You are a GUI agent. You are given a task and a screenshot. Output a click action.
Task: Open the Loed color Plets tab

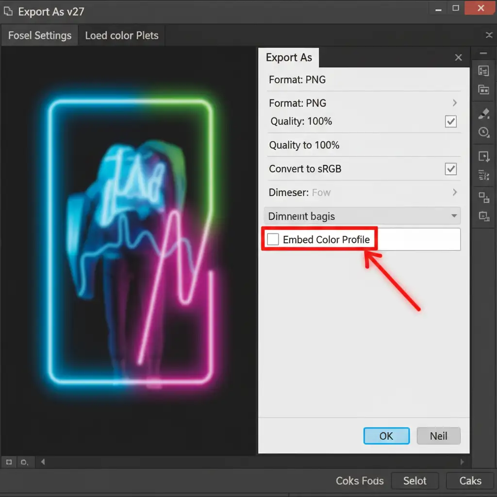point(121,36)
